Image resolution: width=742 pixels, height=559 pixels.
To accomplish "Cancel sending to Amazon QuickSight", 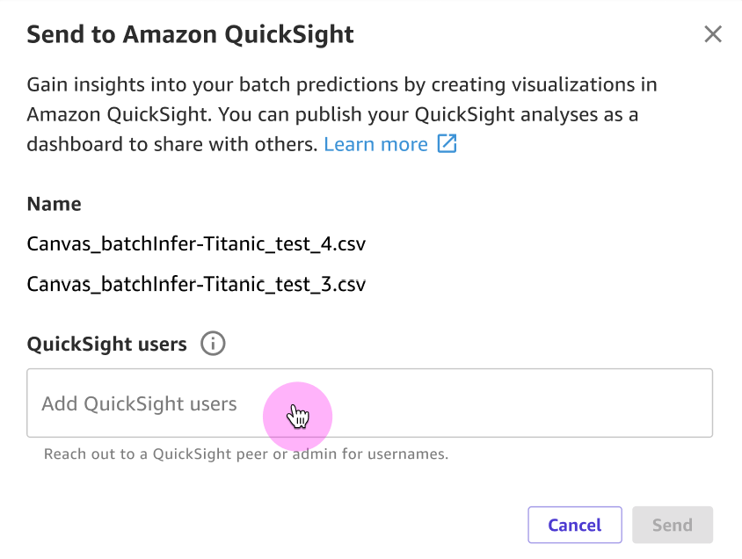I will [574, 525].
